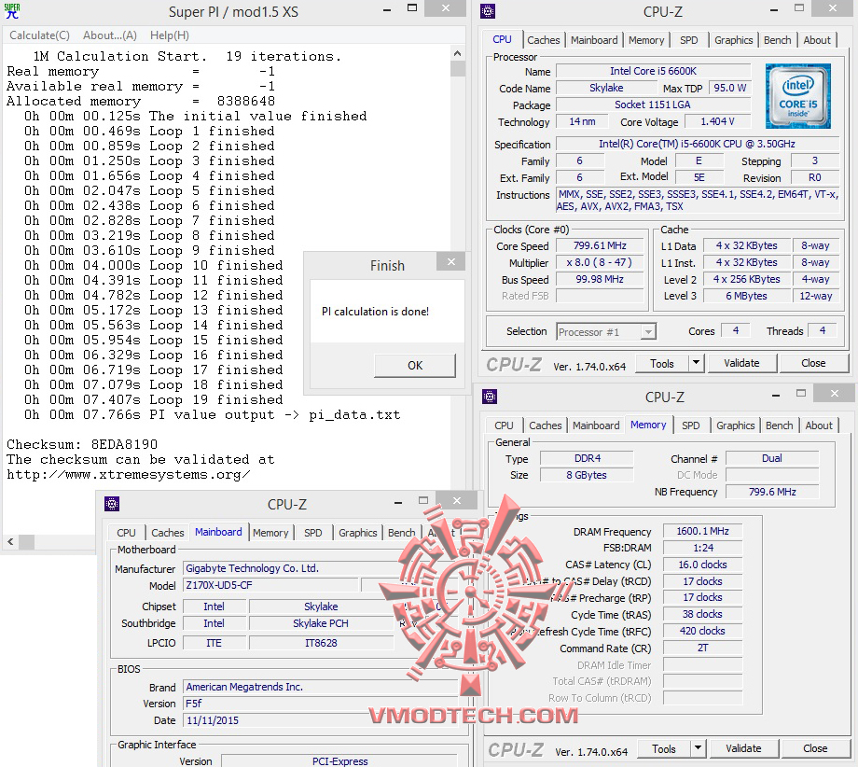This screenshot has height=767, width=858.
Task: Select Caches tab in Memory CPU-Z window
Action: [545, 425]
